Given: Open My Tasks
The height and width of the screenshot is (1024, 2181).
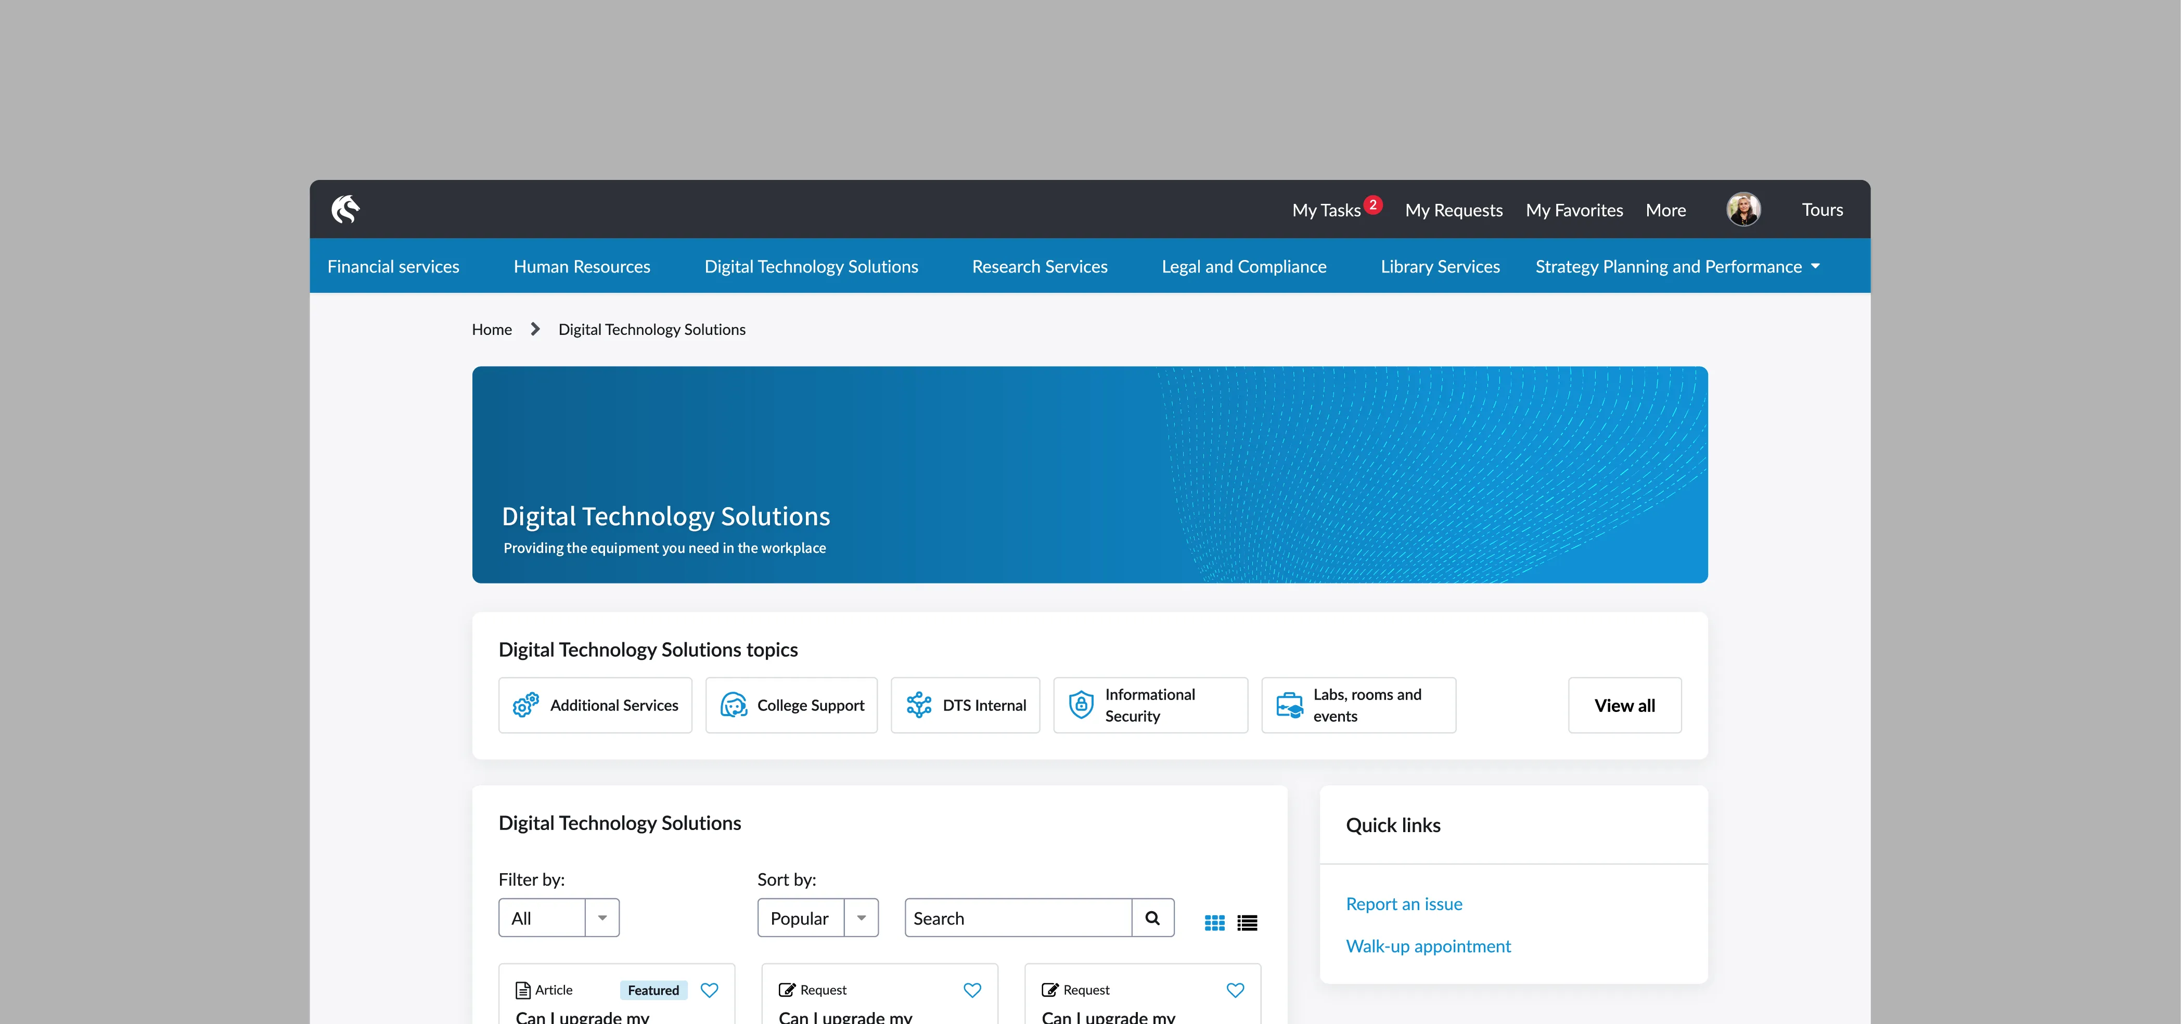Looking at the screenshot, I should pyautogui.click(x=1326, y=210).
